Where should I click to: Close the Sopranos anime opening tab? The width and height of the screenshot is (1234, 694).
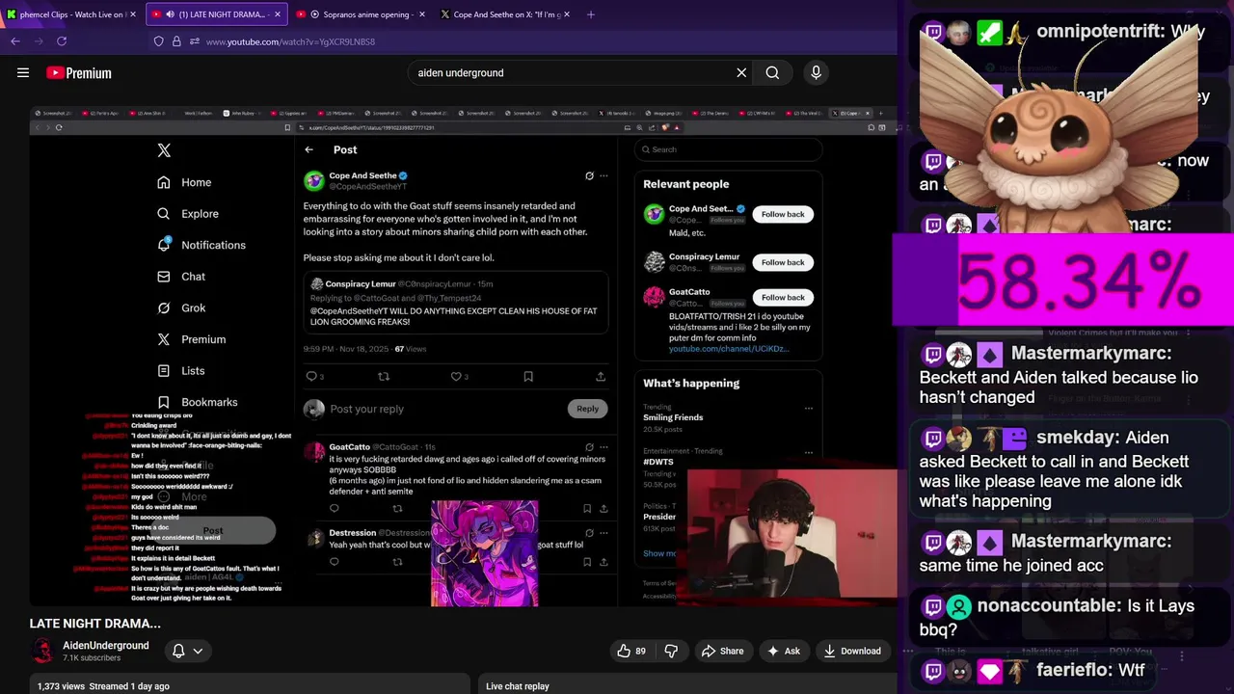coord(422,14)
